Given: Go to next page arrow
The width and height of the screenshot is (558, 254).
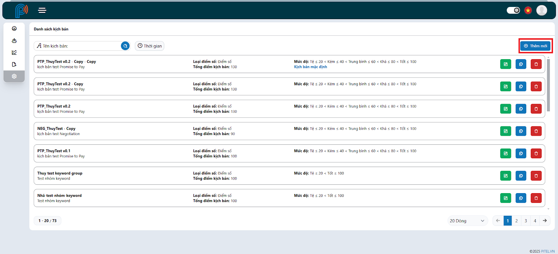Looking at the screenshot, I should coord(545,221).
